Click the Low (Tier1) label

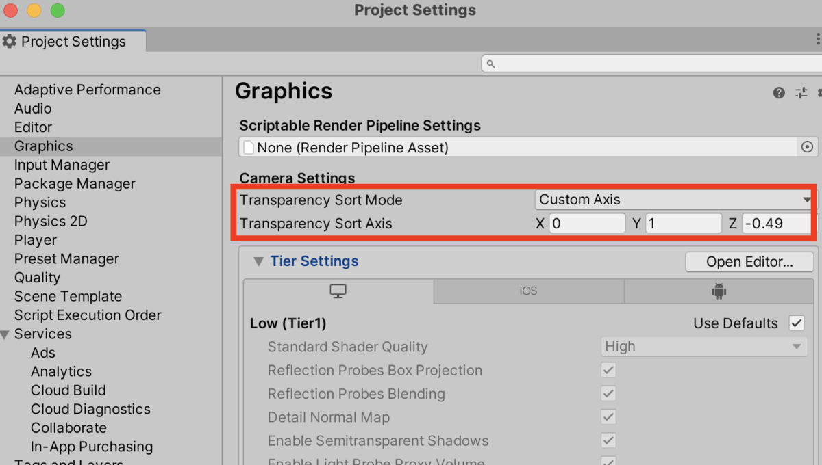pos(288,323)
